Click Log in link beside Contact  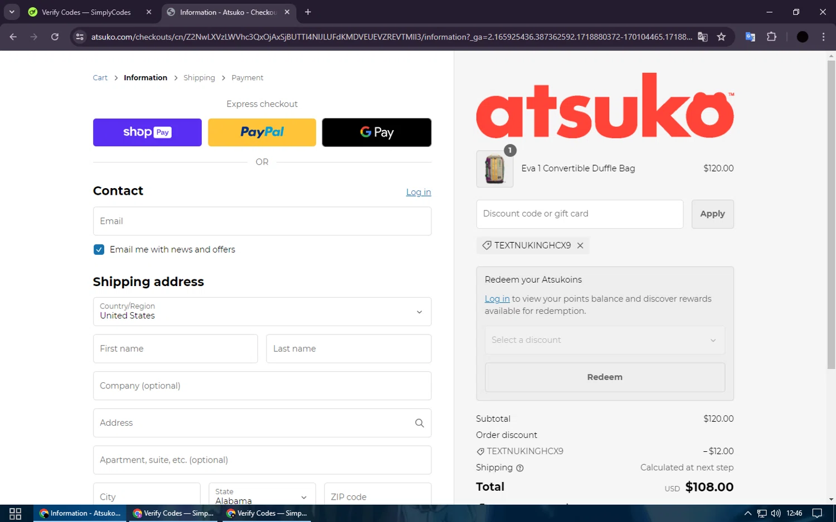point(419,192)
